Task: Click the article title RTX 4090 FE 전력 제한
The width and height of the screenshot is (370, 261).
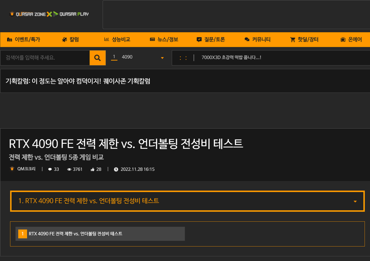Action: tap(126, 144)
